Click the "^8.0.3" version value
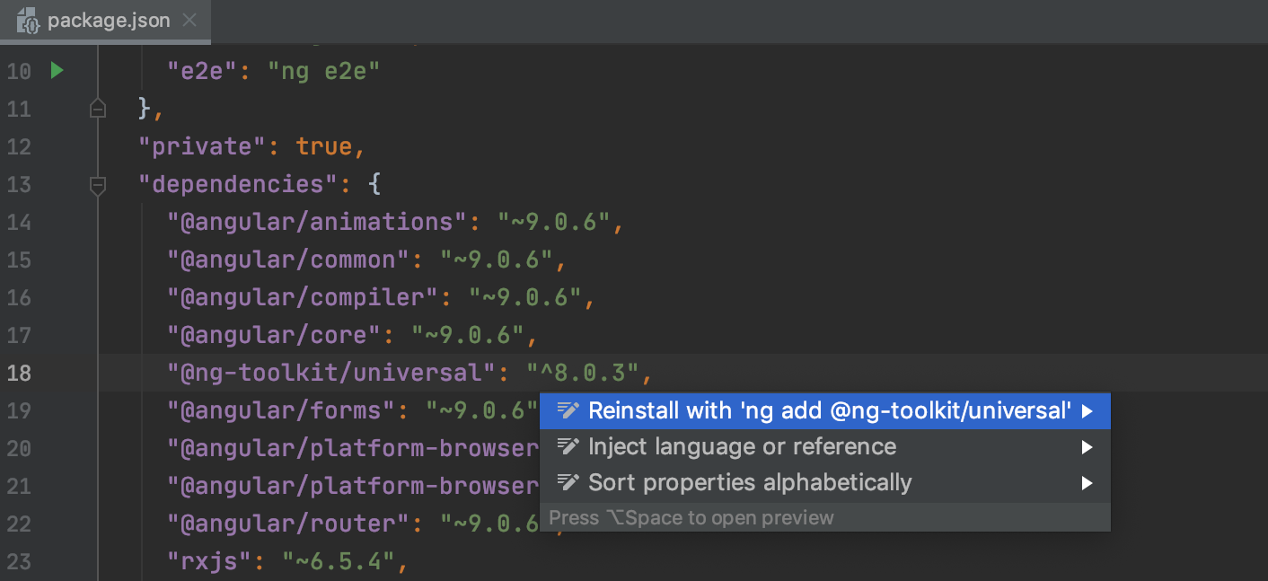The height and width of the screenshot is (581, 1268). [x=584, y=373]
